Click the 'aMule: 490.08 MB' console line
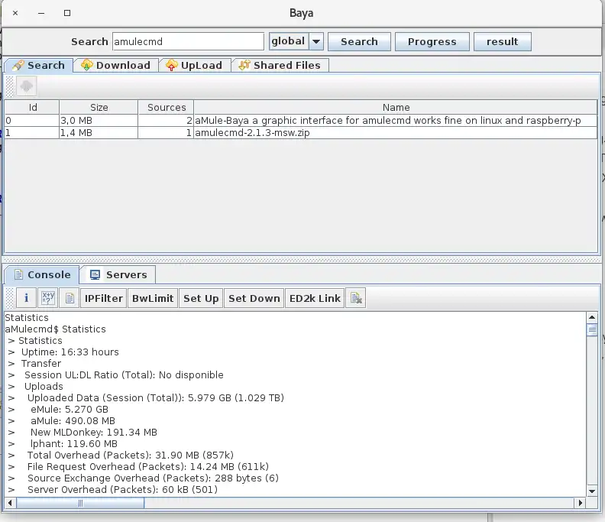 point(73,421)
